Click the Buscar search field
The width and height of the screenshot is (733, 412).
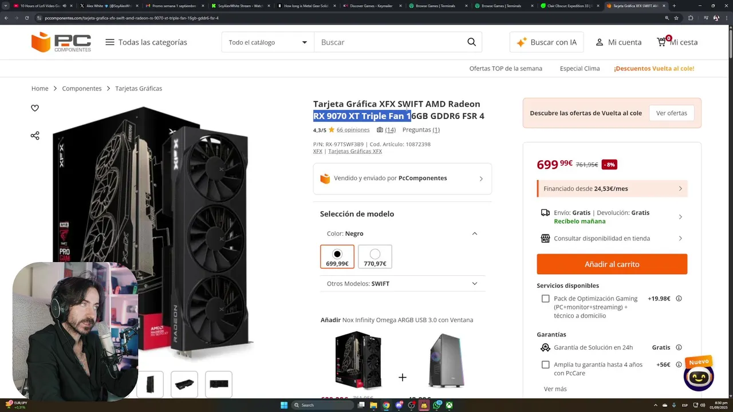[389, 42]
